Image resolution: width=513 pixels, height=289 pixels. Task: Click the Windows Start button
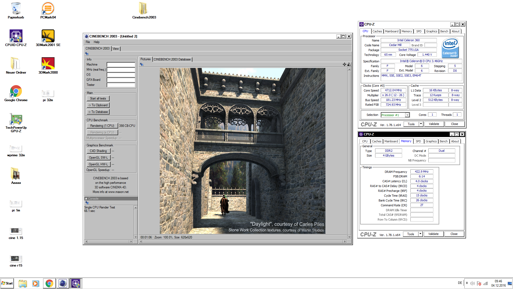(7, 283)
